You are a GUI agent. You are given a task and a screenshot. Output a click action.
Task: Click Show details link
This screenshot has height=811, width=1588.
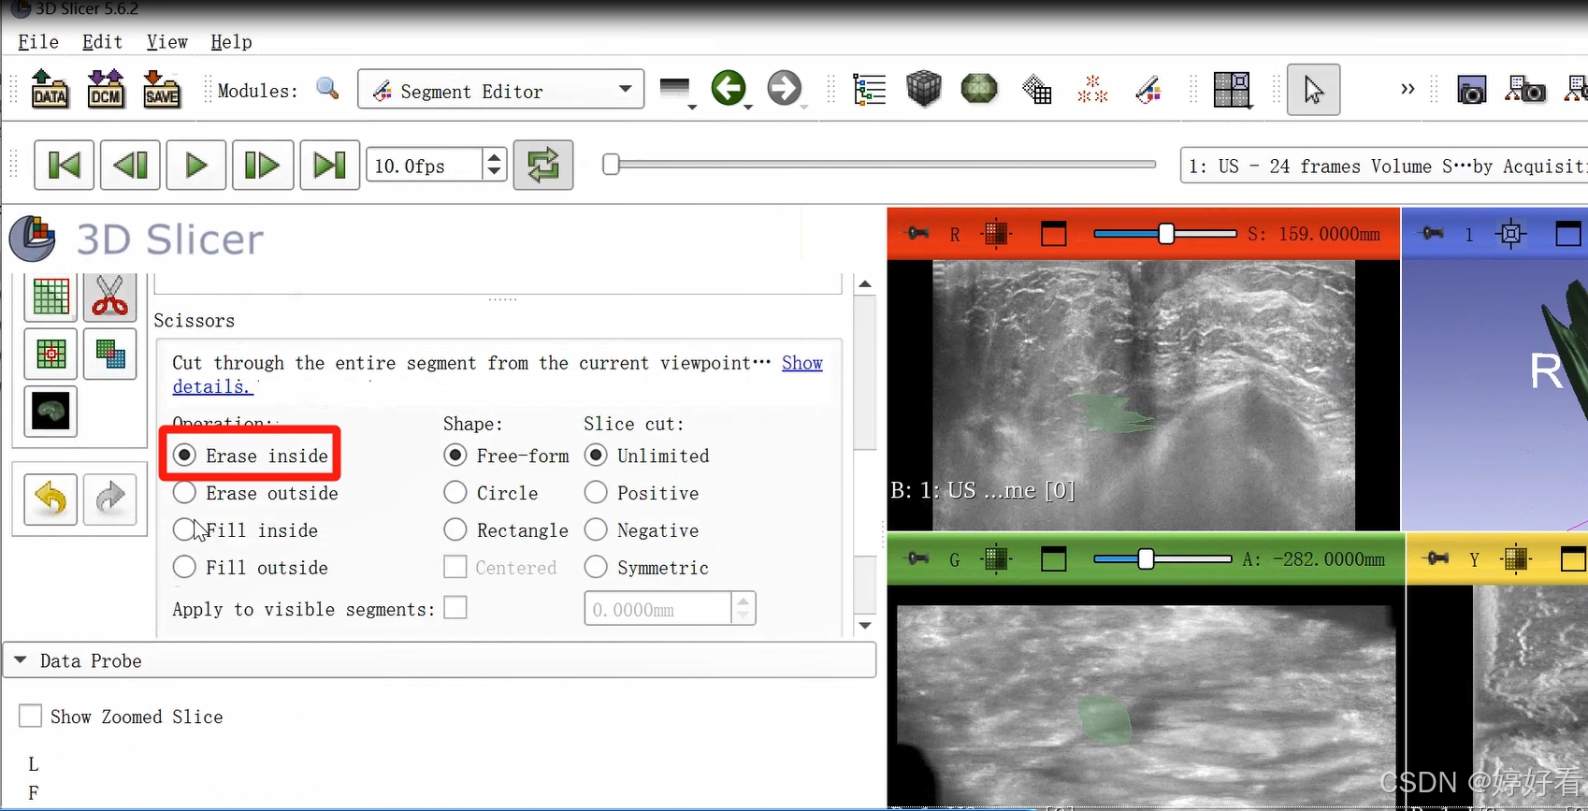coord(802,363)
